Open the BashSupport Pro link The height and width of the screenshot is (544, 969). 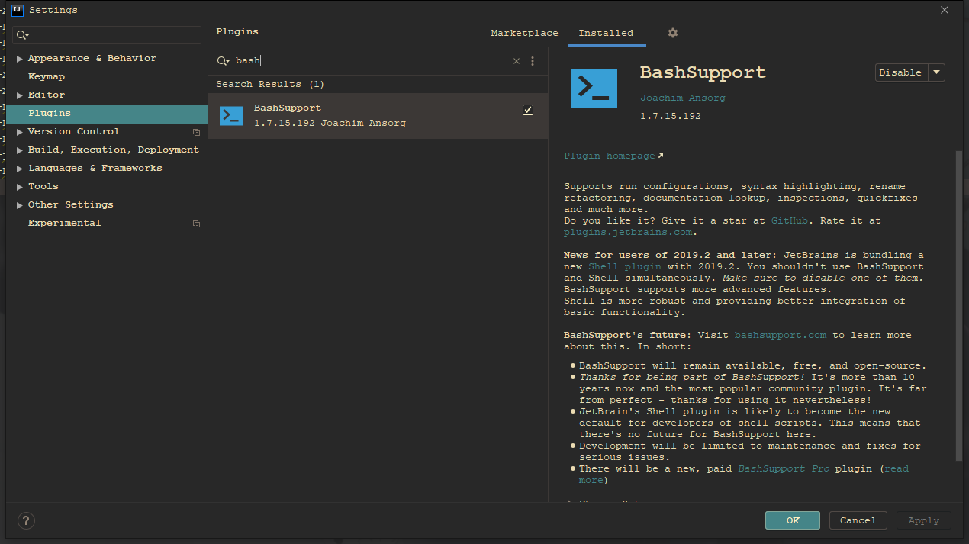[783, 468]
